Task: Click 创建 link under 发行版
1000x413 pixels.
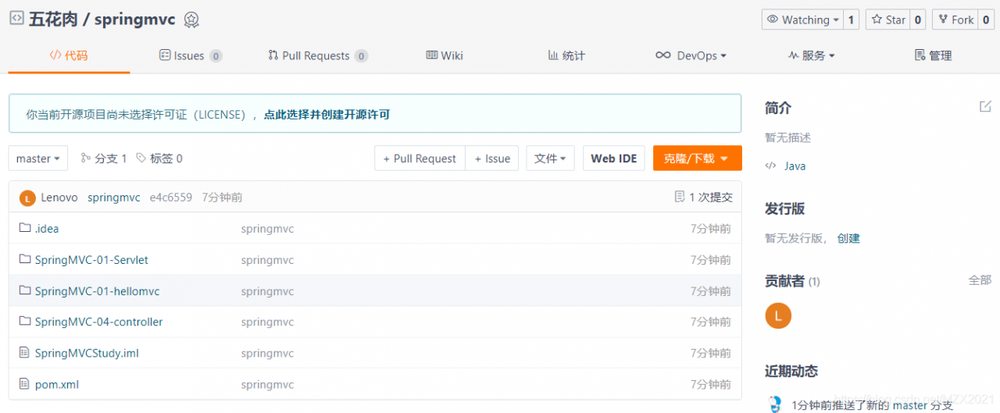Action: pos(848,238)
